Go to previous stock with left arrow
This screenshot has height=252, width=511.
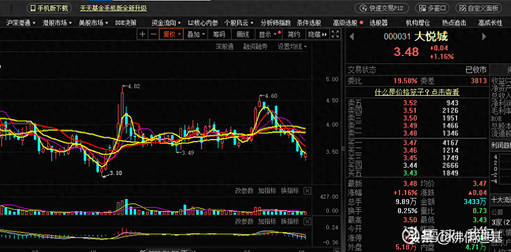pyautogui.click(x=352, y=36)
